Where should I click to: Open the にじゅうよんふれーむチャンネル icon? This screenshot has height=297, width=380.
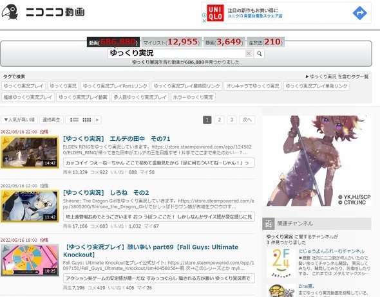point(281,263)
